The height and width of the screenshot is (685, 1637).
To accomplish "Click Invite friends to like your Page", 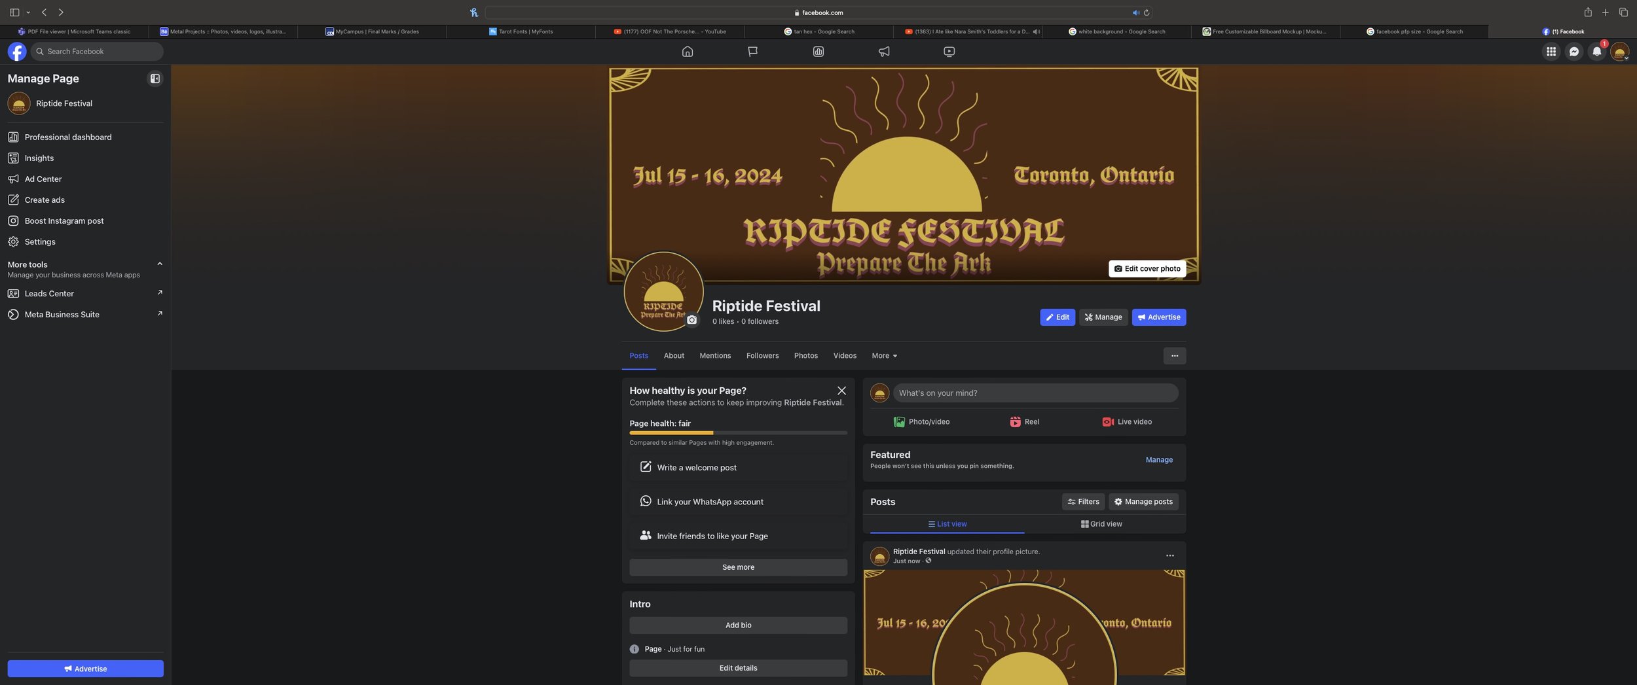I will [738, 535].
